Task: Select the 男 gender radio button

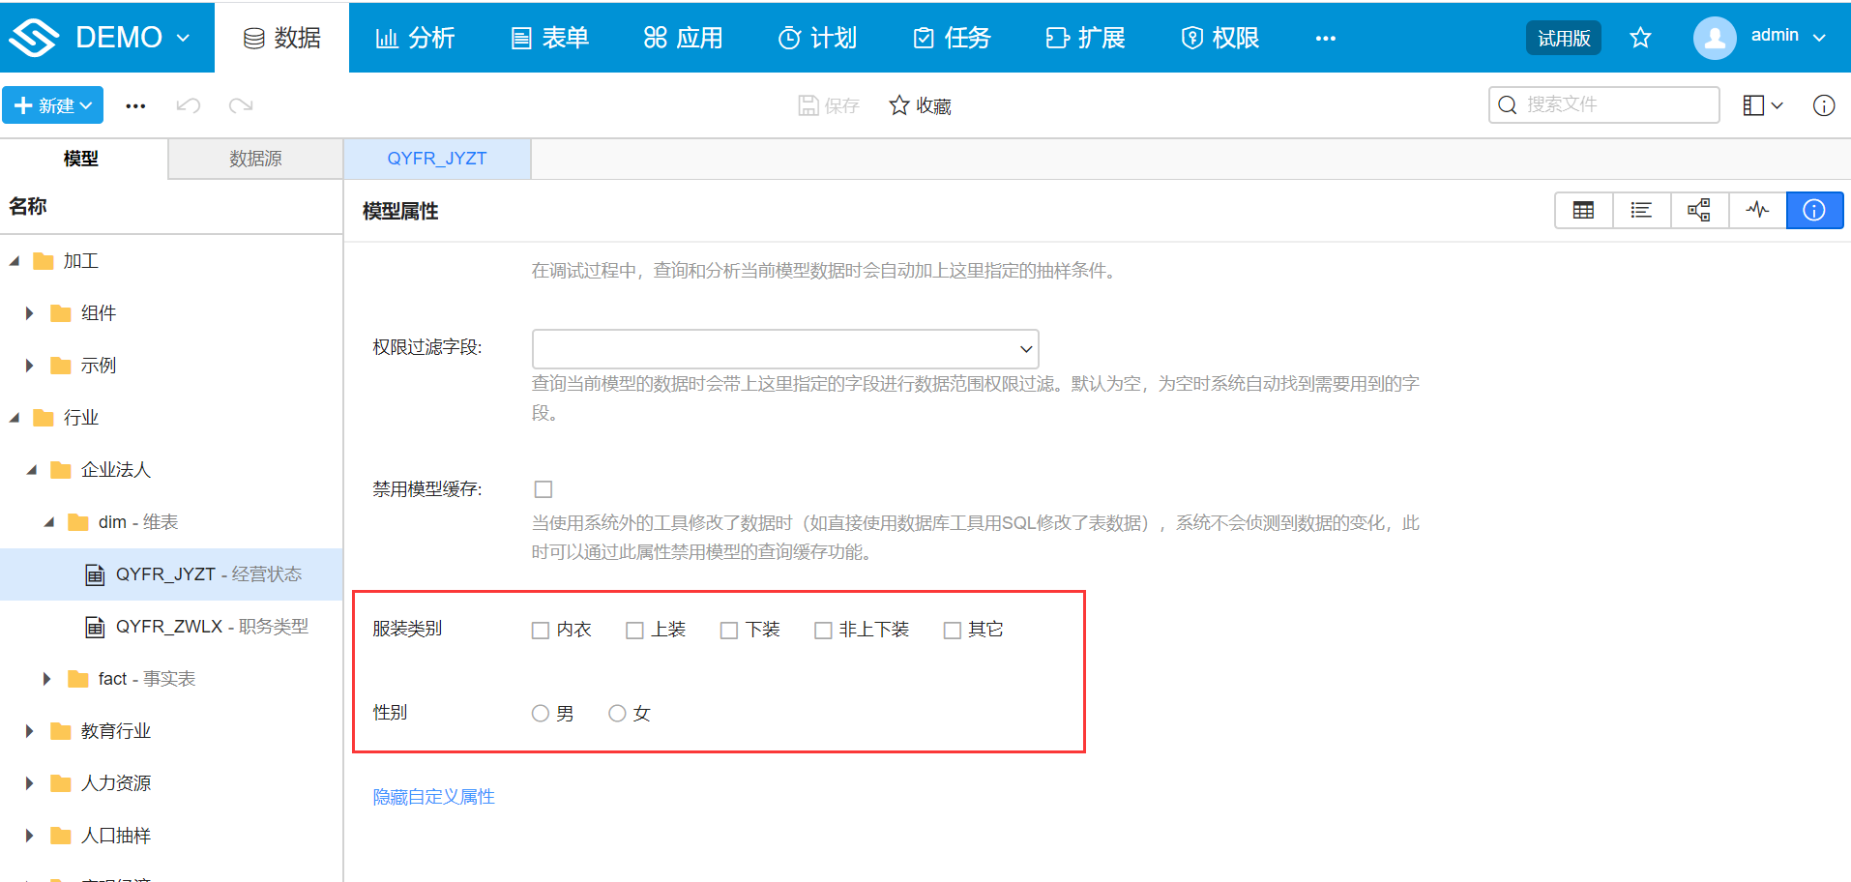Action: [x=540, y=713]
